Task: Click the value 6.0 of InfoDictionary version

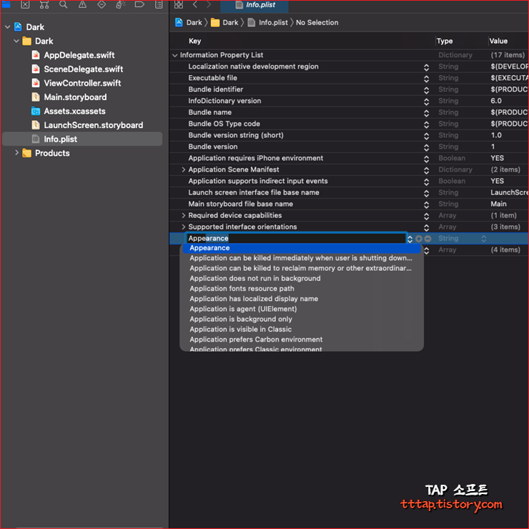Action: tap(496, 101)
